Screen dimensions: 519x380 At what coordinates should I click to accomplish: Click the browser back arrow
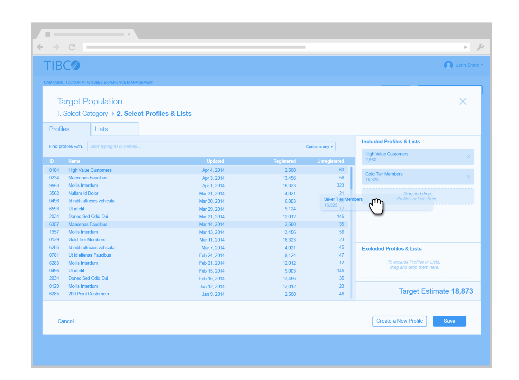(x=40, y=47)
